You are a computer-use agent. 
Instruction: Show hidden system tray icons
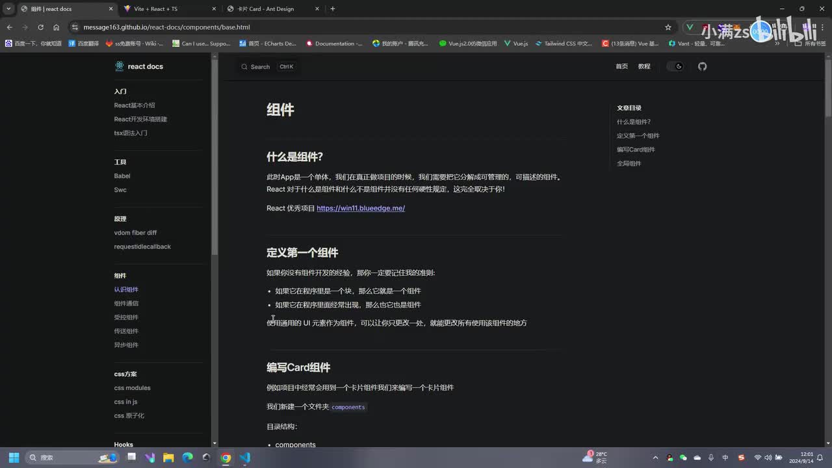click(x=655, y=458)
